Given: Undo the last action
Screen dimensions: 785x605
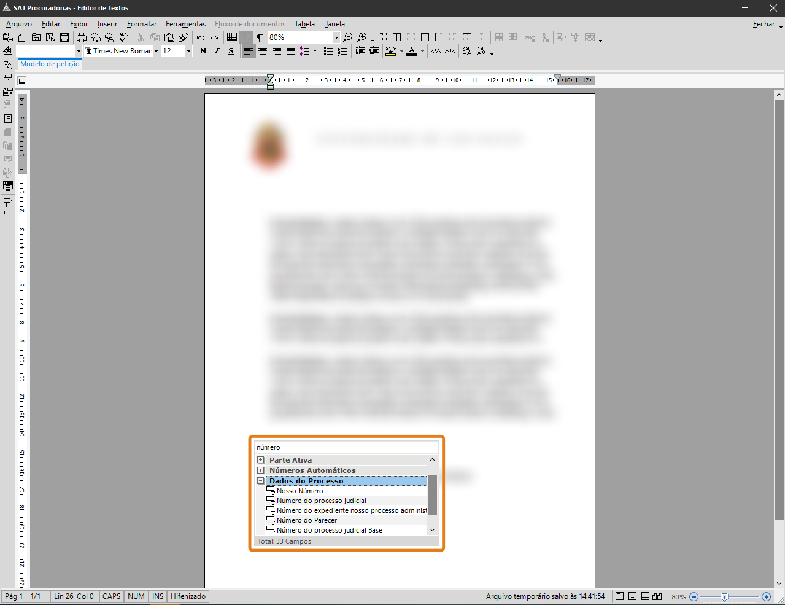Looking at the screenshot, I should [201, 37].
